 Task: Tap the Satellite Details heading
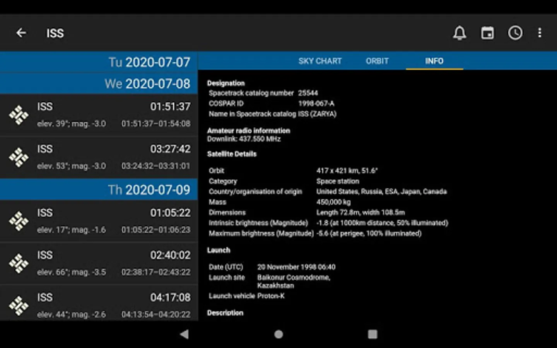click(232, 154)
